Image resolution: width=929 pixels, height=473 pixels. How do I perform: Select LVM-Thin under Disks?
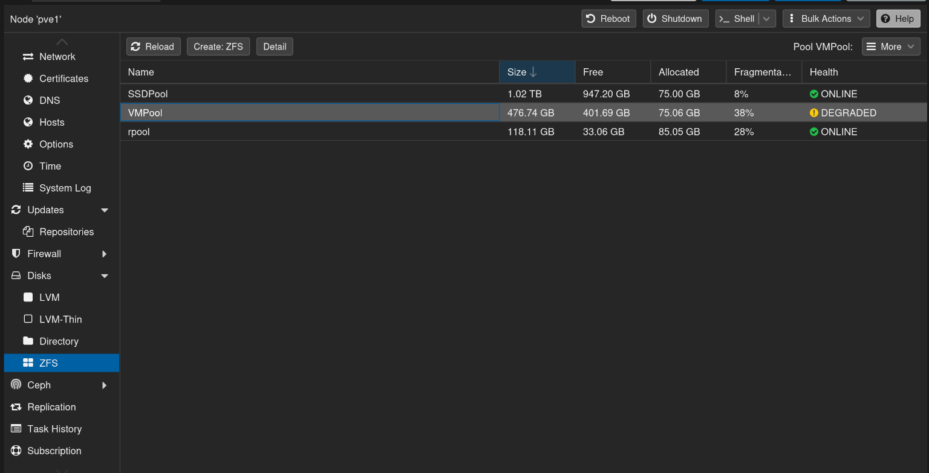click(x=61, y=319)
